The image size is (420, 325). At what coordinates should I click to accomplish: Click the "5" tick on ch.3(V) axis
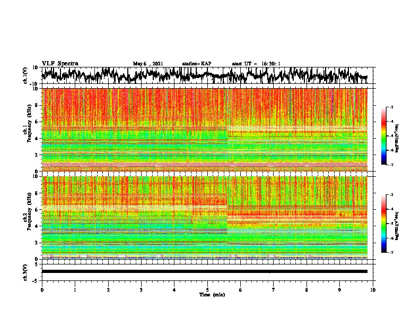(37, 264)
